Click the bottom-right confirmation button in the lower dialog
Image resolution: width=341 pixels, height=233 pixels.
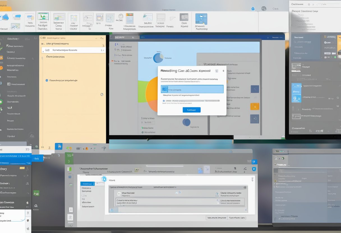pos(237,217)
